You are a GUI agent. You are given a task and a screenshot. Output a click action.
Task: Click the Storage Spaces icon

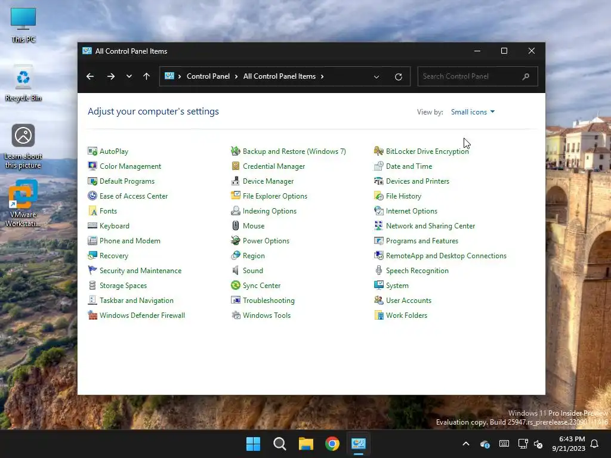pyautogui.click(x=92, y=285)
